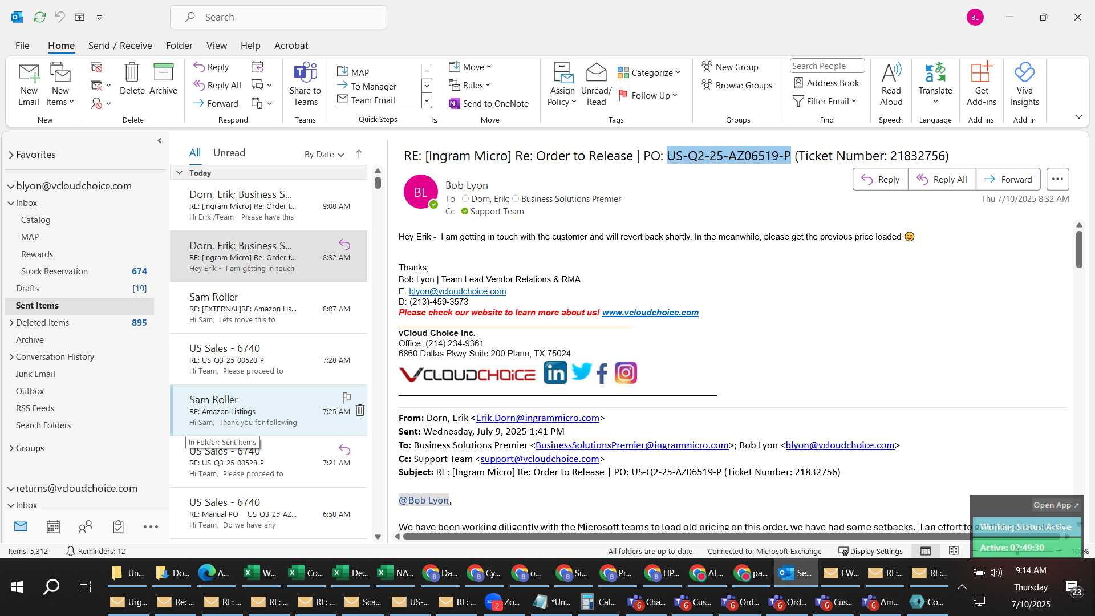Click Erik.Dorn@ingrammicro.com email link
This screenshot has height=616, width=1095.
click(537, 418)
